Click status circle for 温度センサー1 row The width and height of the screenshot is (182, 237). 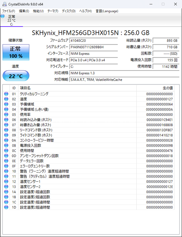6,181
